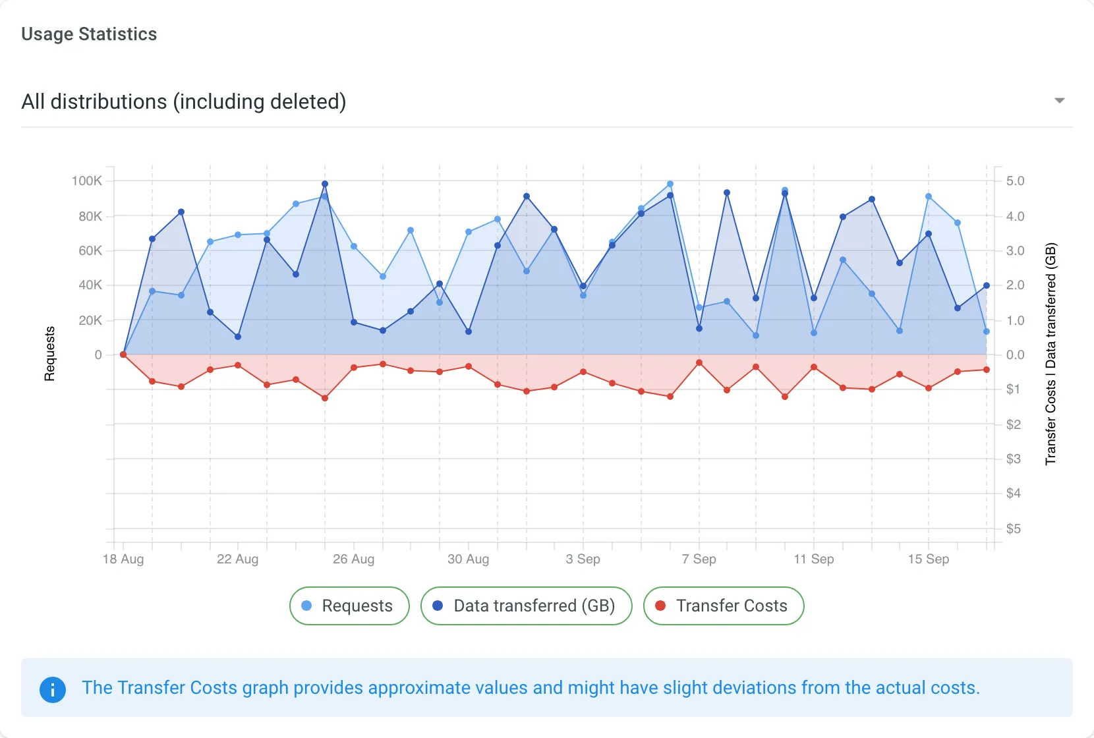1094x738 pixels.
Task: Select the peak Requests point near 7 Sep
Action: click(670, 183)
